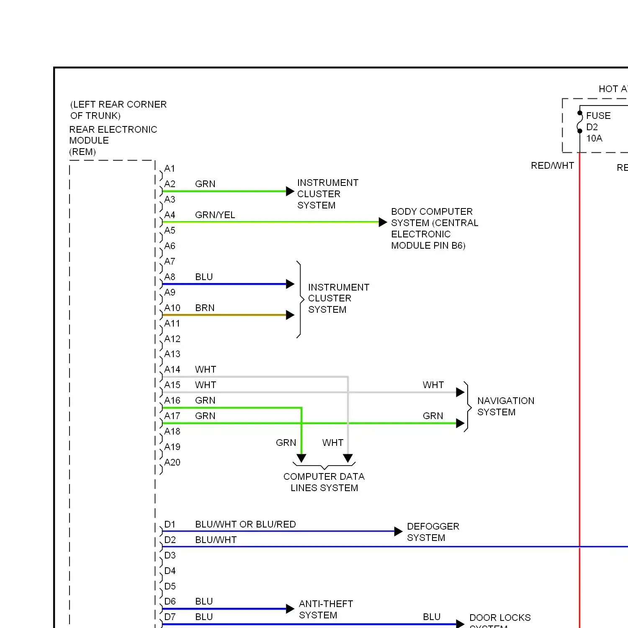Click the arrowhead ending the BRN wire

coord(290,315)
